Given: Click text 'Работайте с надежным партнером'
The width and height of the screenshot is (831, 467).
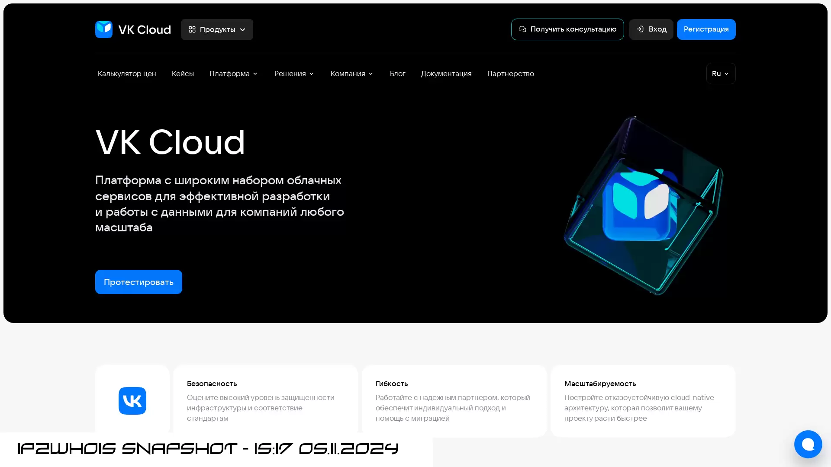Looking at the screenshot, I should pyautogui.click(x=437, y=397).
